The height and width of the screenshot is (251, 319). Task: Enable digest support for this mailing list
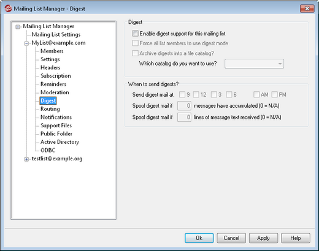click(x=136, y=33)
